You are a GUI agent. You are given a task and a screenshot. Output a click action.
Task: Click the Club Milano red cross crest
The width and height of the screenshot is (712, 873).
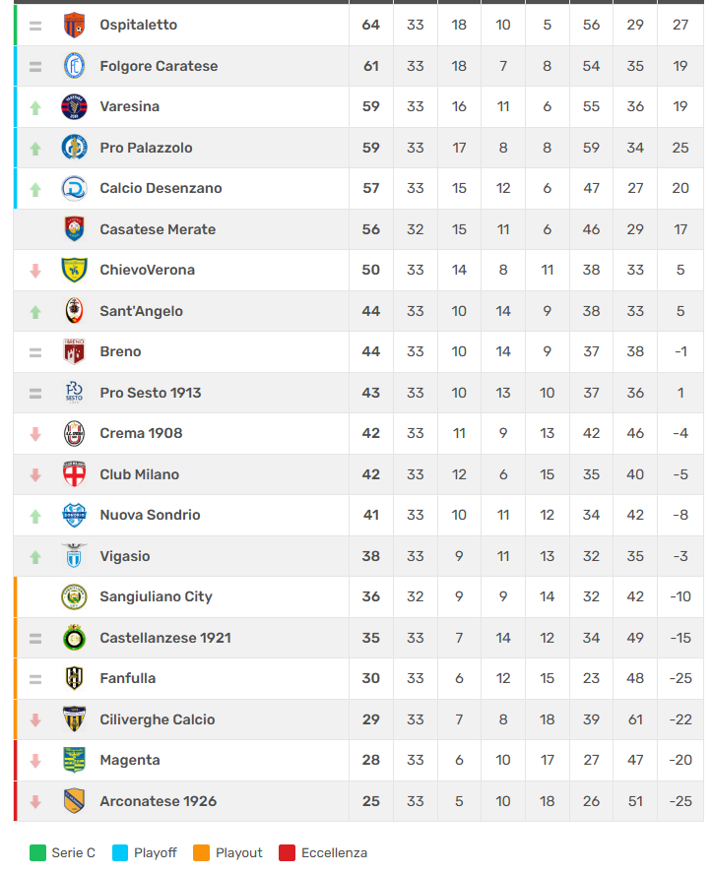pyautogui.click(x=74, y=474)
